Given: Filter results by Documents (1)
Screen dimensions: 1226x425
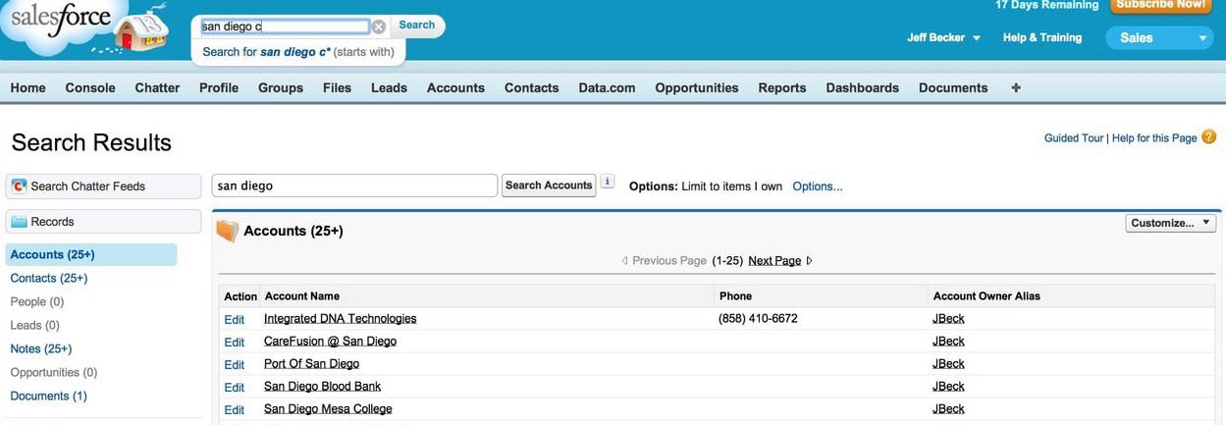Looking at the screenshot, I should click(49, 396).
